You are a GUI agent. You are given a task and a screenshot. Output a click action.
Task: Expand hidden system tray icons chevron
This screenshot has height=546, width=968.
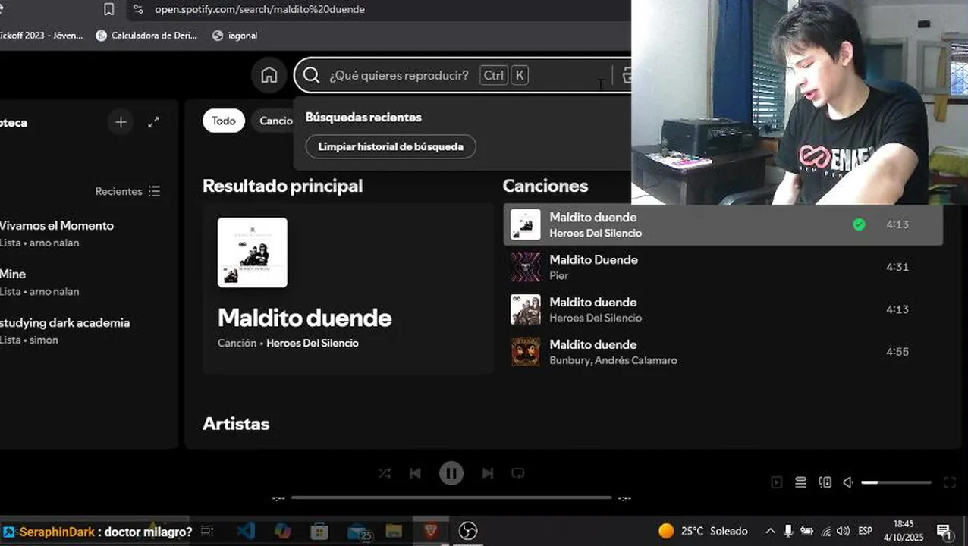[x=770, y=531]
